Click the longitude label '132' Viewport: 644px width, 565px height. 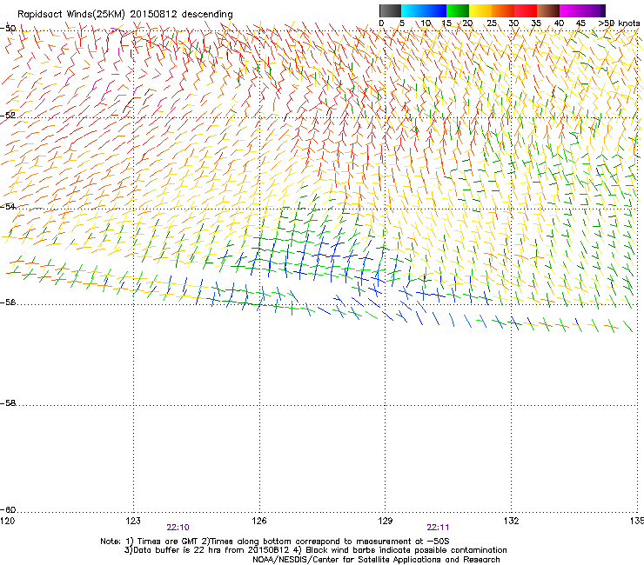pyautogui.click(x=511, y=521)
